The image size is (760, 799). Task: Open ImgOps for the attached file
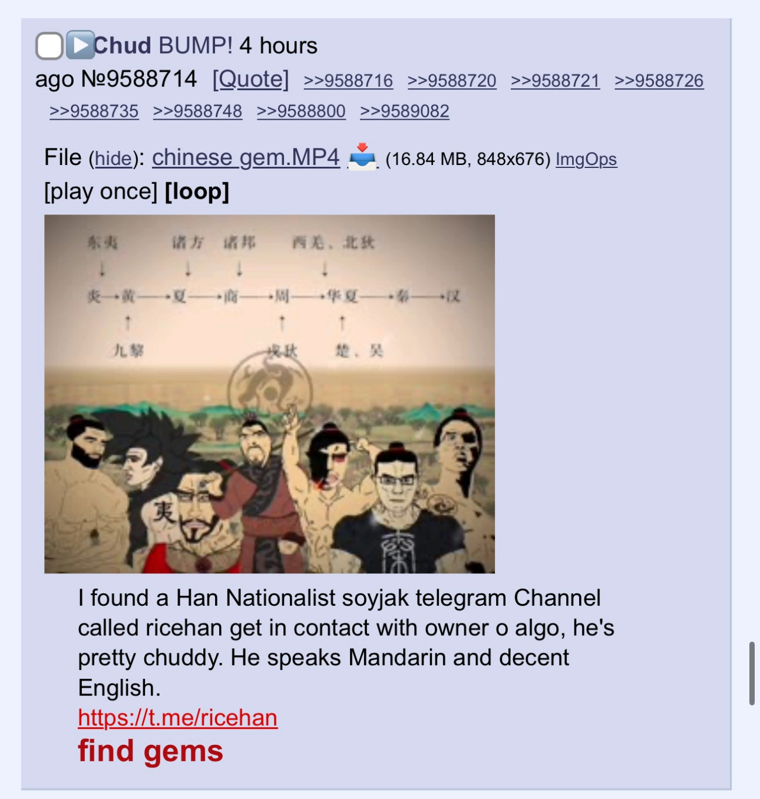point(586,159)
